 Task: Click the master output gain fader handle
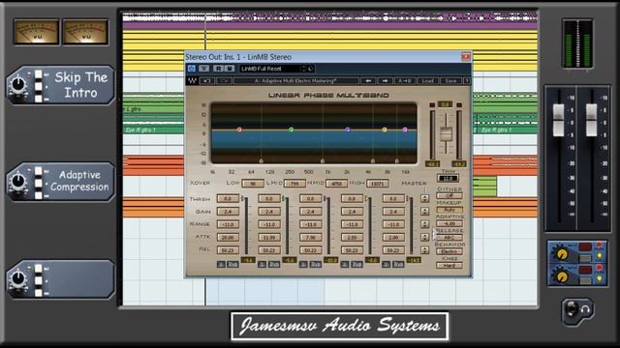pyautogui.click(x=446, y=133)
